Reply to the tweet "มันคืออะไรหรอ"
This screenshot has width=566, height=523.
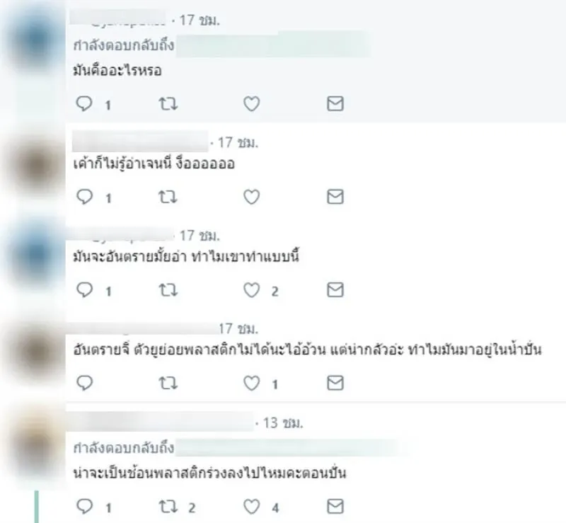[84, 103]
